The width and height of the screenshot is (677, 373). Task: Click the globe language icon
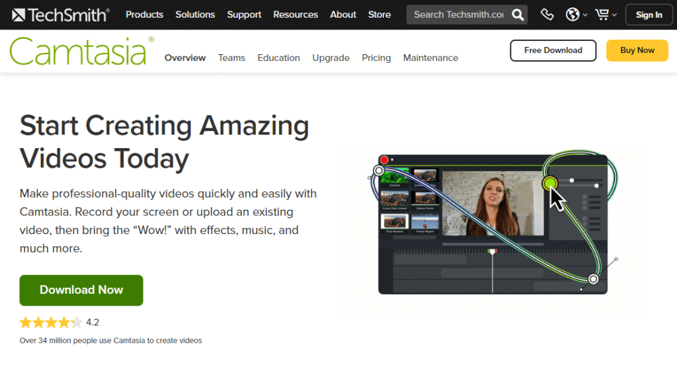click(x=573, y=15)
